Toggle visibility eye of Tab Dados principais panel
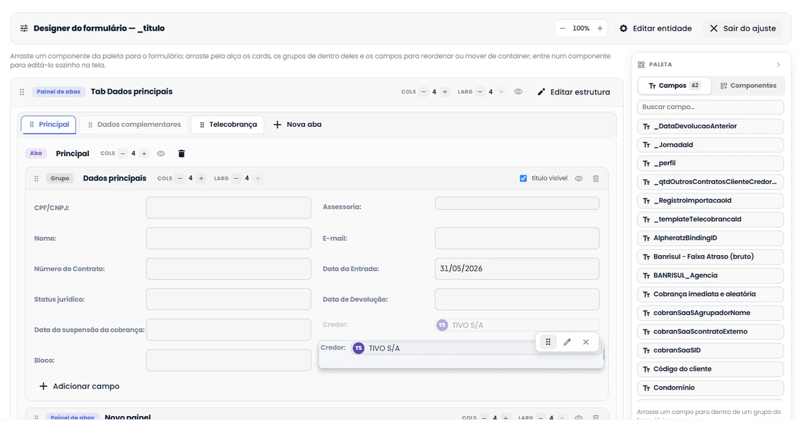Screen dimensions: 798x422 coord(518,92)
